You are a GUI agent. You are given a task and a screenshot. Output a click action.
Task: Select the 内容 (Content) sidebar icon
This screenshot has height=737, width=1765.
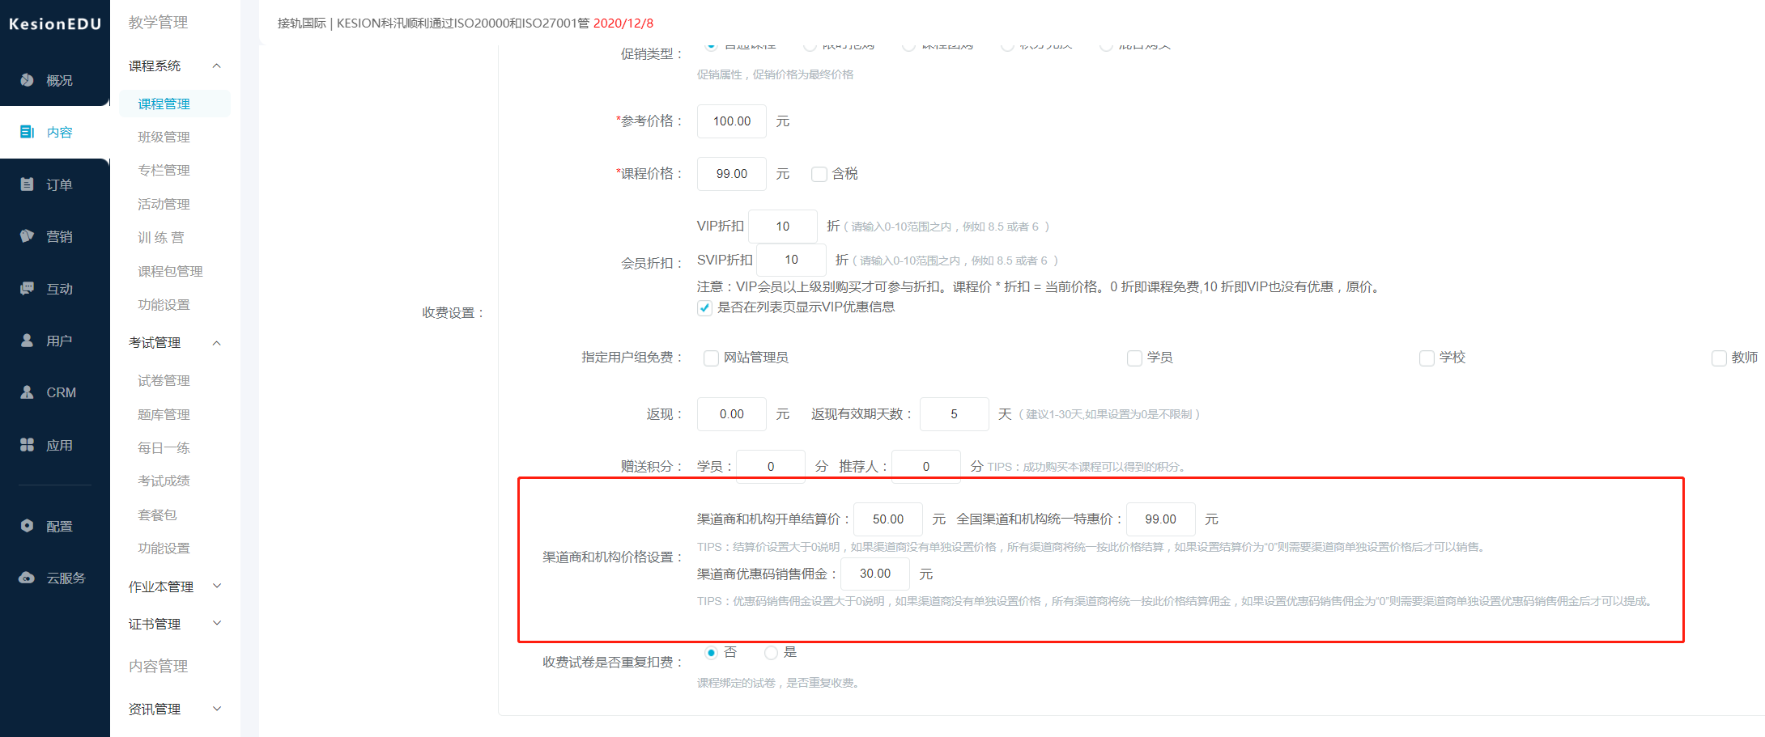[x=54, y=132]
